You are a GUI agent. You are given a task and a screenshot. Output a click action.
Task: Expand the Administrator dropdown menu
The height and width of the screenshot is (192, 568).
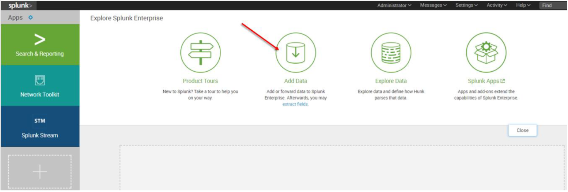pyautogui.click(x=394, y=5)
